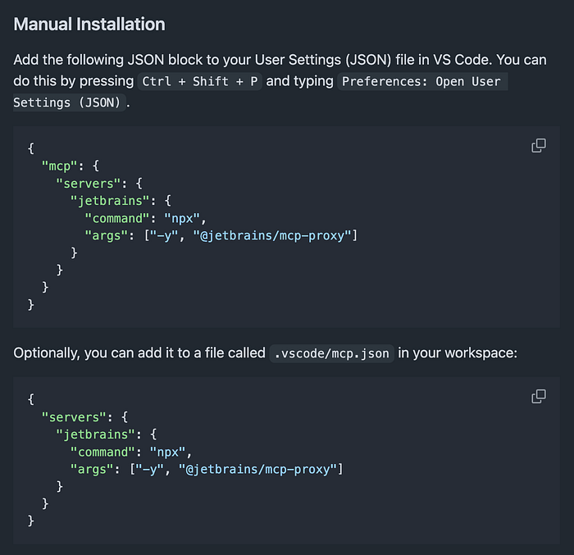The image size is (574, 555).
Task: Click "npx" value in the first code block
Action: point(182,219)
